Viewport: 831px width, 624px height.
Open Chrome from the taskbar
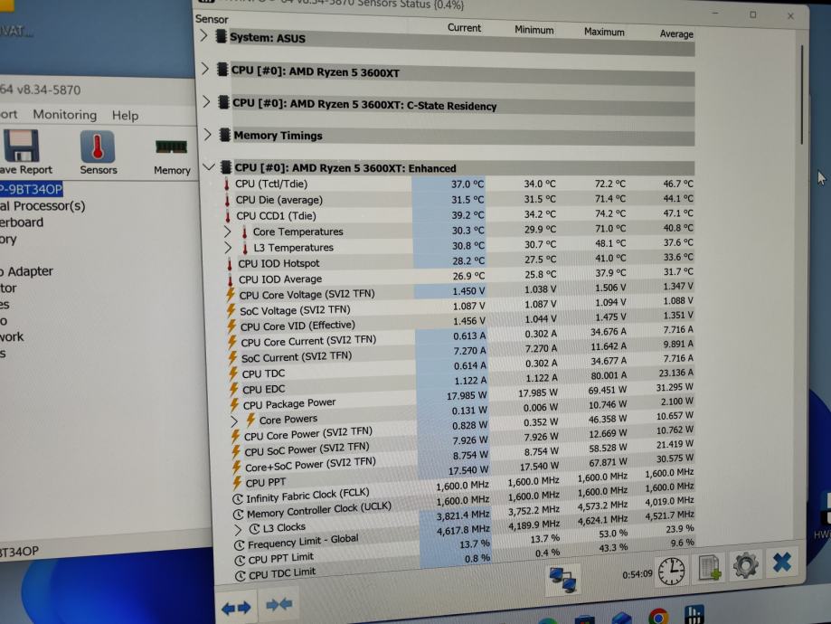[657, 617]
